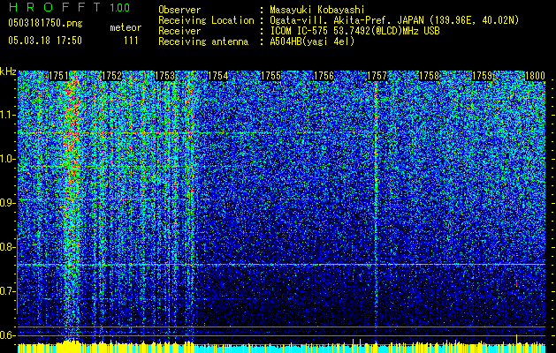Viewport: 556px width, 353px height.
Task: Select the HROFFT title text
Action: click(55, 7)
